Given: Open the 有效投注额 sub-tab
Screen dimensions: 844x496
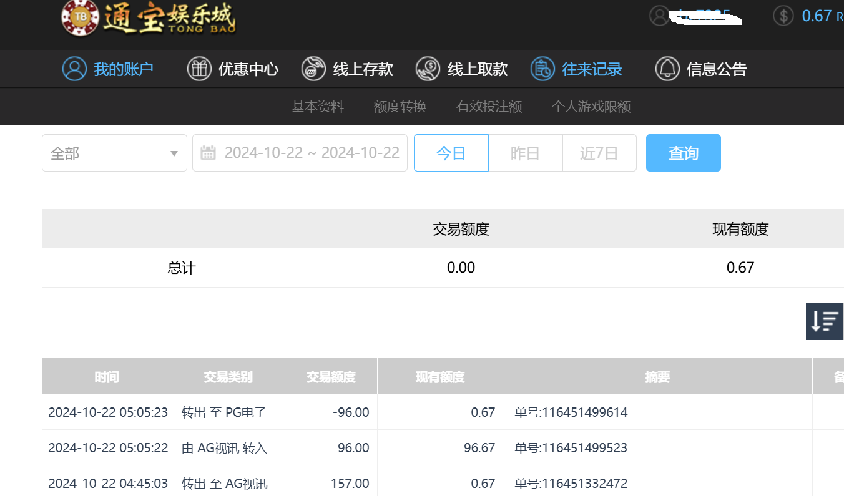Looking at the screenshot, I should pyautogui.click(x=489, y=107).
